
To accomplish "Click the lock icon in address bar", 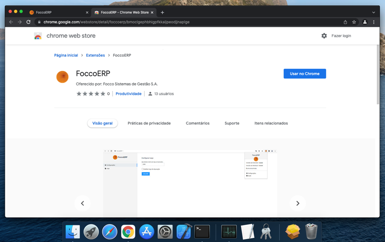I will click(x=39, y=22).
